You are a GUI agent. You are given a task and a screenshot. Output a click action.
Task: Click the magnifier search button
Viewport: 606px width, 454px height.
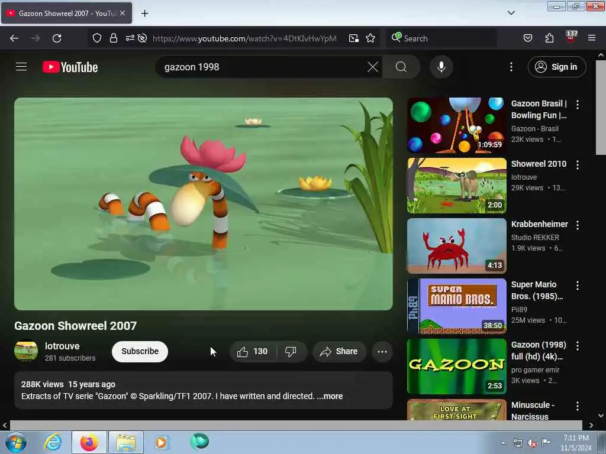click(401, 67)
